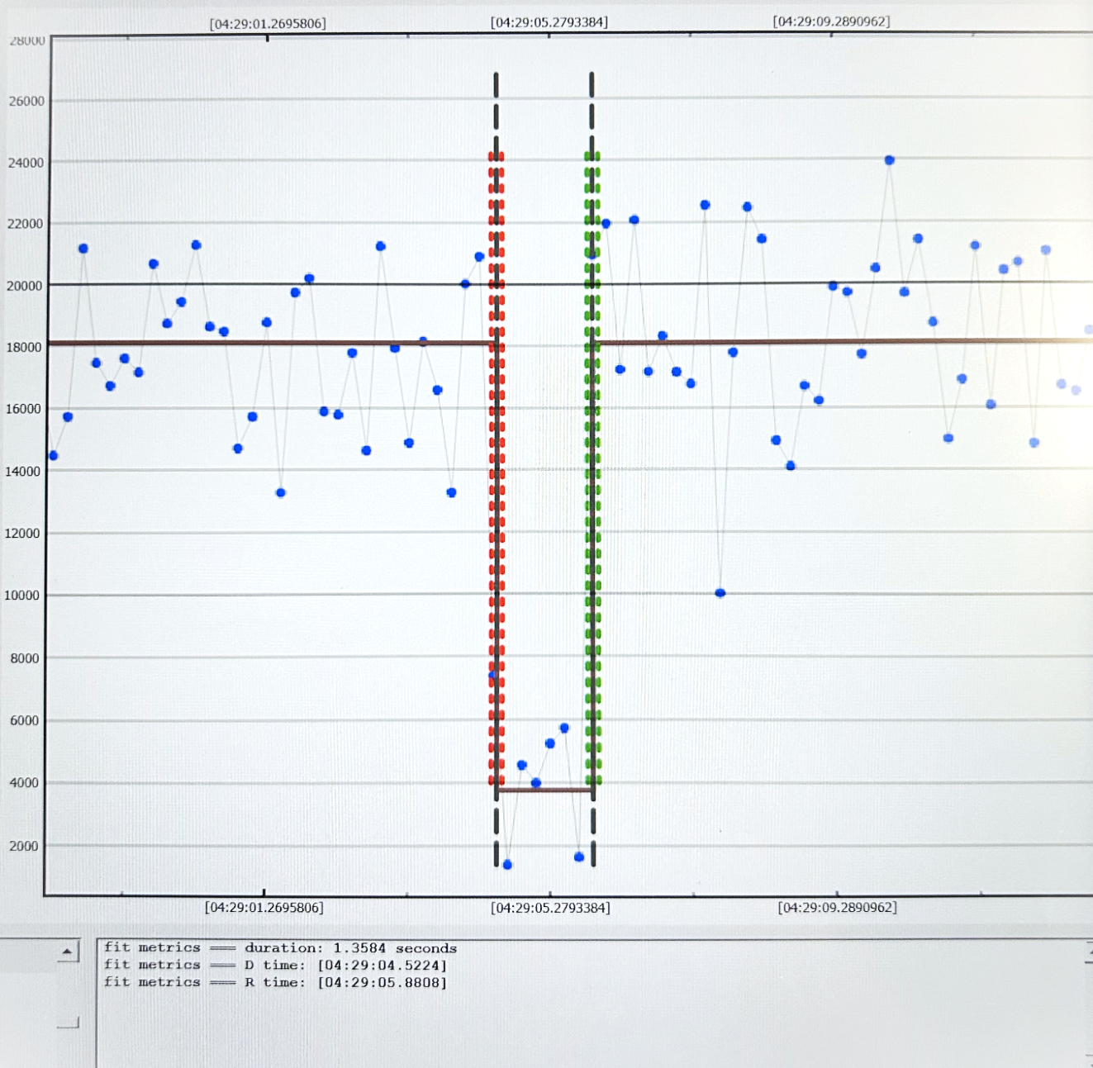The width and height of the screenshot is (1093, 1068).
Task: Click the 6000 y-axis label
Action: click(x=24, y=720)
